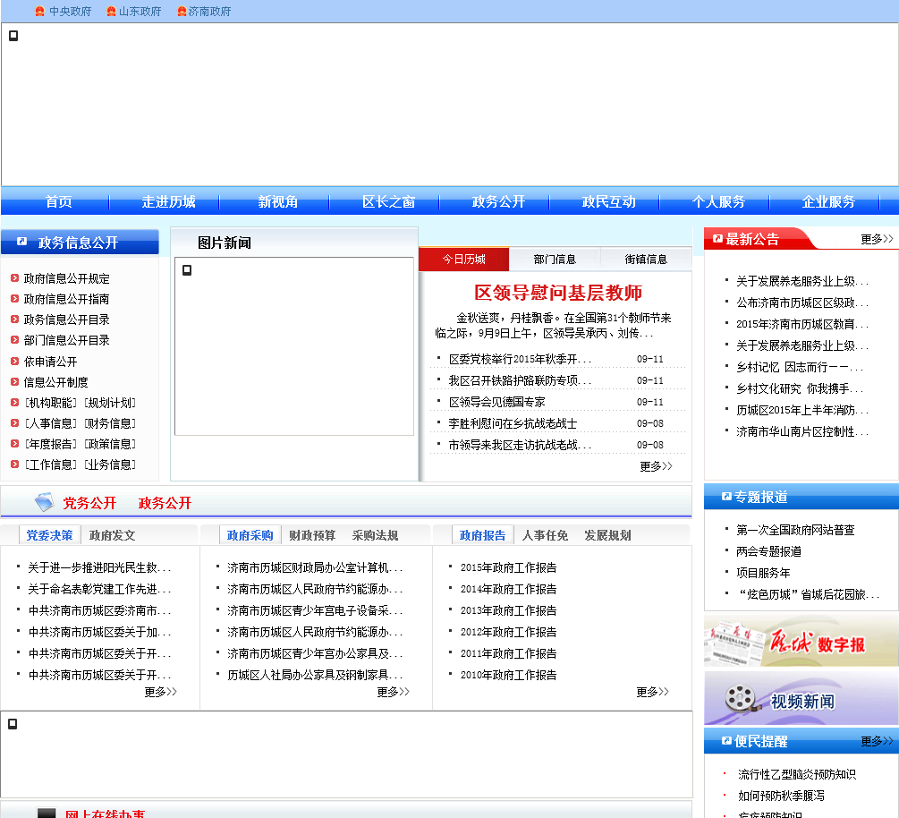This screenshot has height=818, width=899.
Task: Open 走进历城 in navigation bar
Action: pos(168,202)
